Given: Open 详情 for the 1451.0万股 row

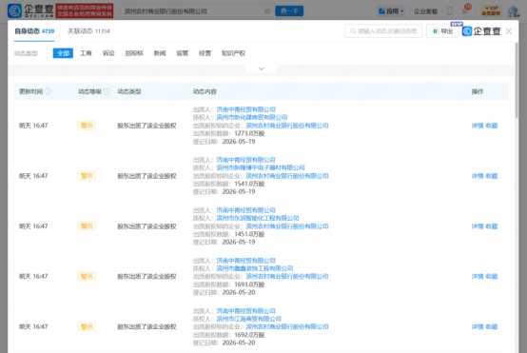Looking at the screenshot, I should [x=478, y=226].
